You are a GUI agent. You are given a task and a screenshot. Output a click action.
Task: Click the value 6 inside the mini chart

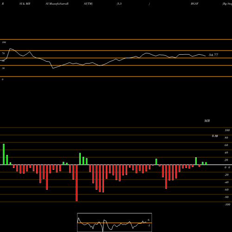point(148,220)
